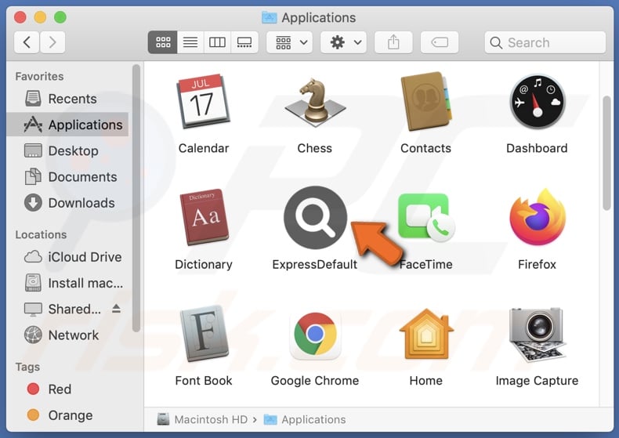Filter by the Red tag

pos(67,389)
